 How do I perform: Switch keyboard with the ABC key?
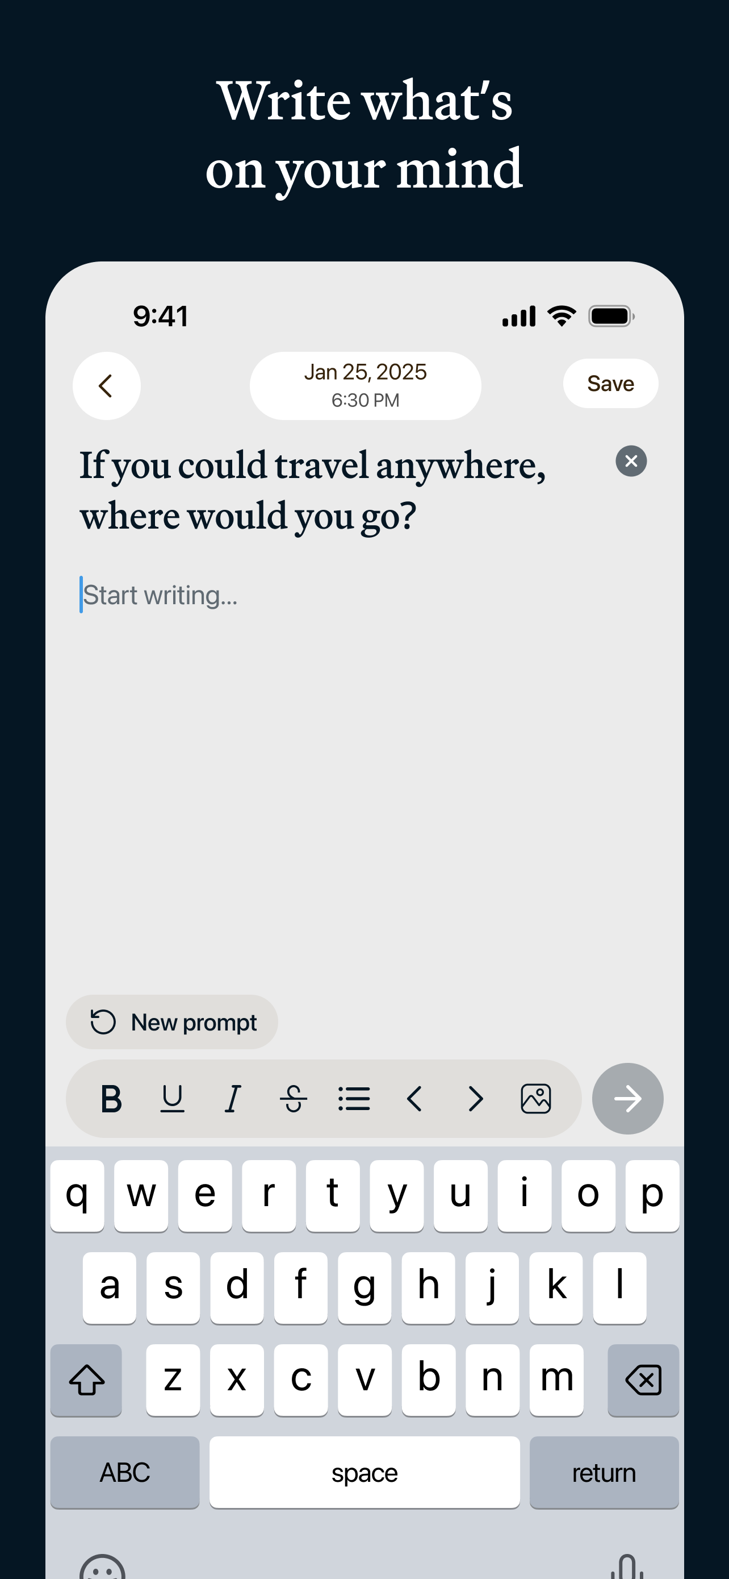[125, 1472]
